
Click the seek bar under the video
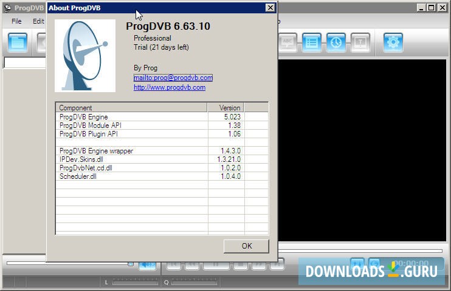click(360, 251)
